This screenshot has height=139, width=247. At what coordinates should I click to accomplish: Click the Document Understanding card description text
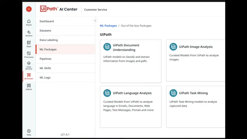126,59
